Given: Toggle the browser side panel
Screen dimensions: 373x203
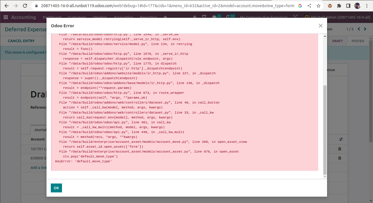Looking at the screenshot, I should pyautogui.click(x=348, y=6).
